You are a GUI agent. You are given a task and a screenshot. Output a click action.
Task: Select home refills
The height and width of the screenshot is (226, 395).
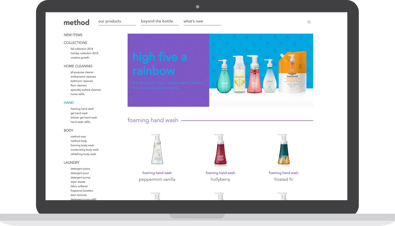click(77, 94)
